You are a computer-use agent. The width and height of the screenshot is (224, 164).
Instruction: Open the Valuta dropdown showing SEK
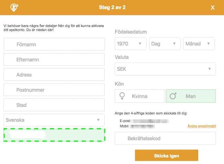165,69
